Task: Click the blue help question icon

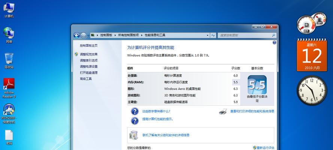Action: point(274,42)
